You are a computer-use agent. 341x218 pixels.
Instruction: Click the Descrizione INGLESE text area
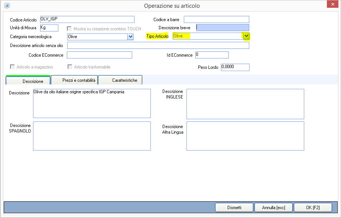[245, 104]
